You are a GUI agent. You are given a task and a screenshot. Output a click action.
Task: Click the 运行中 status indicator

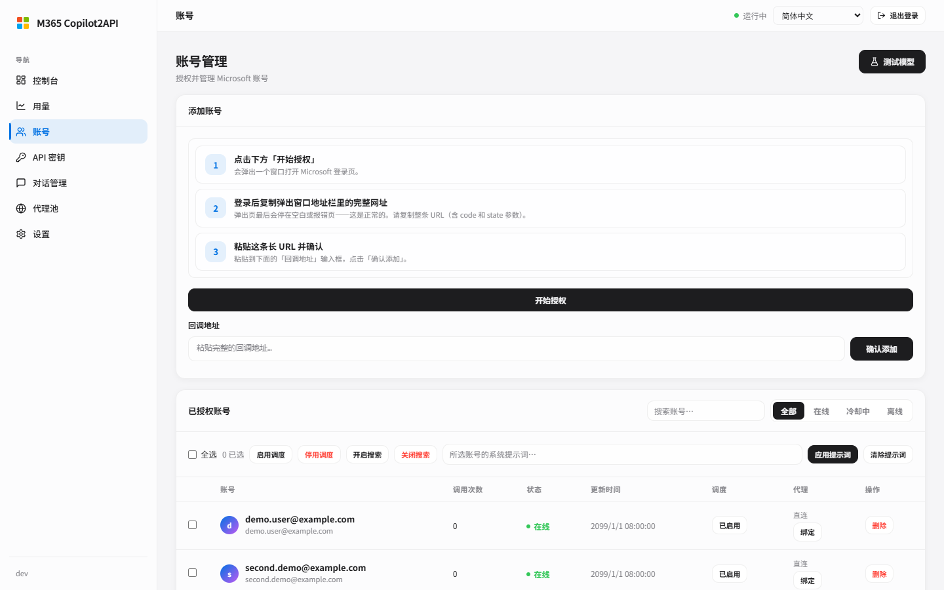[x=750, y=16]
